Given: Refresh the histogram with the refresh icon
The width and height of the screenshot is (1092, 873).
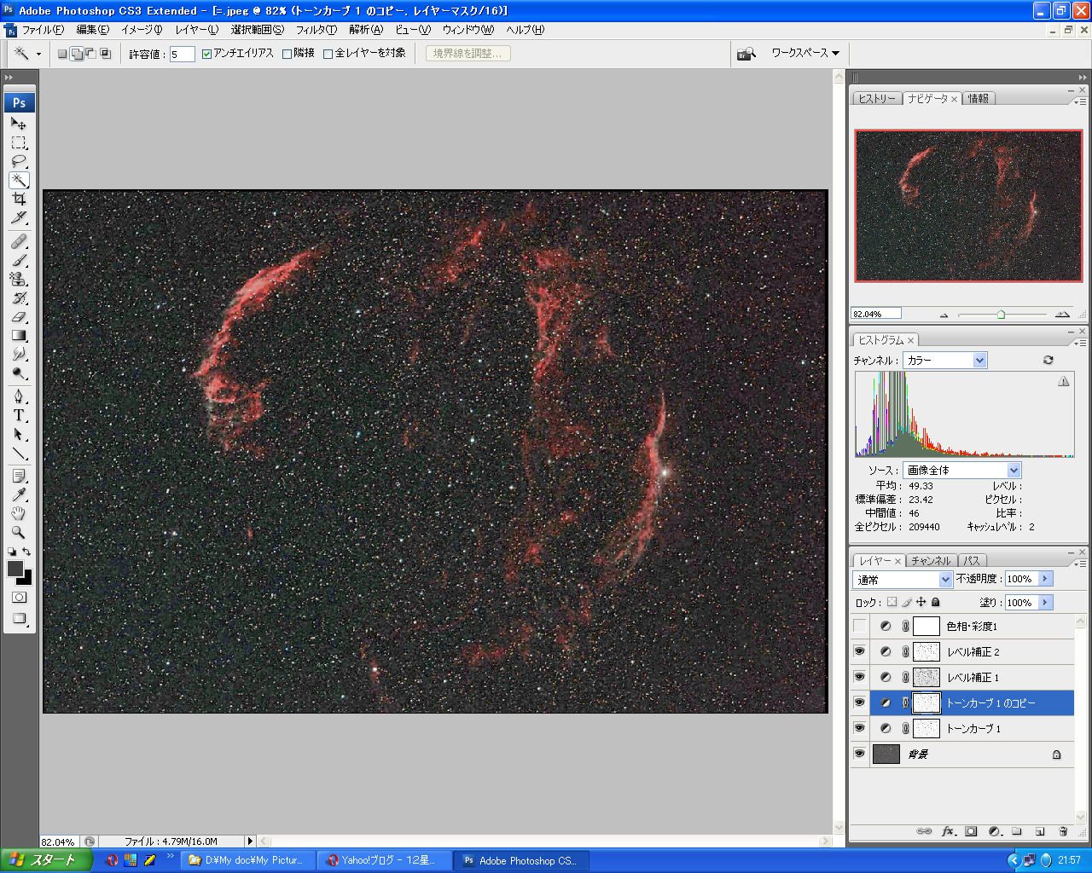Looking at the screenshot, I should click(x=1048, y=361).
